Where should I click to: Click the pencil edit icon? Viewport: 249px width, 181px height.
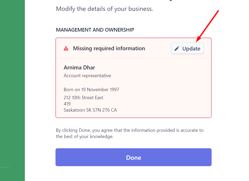pyautogui.click(x=177, y=48)
